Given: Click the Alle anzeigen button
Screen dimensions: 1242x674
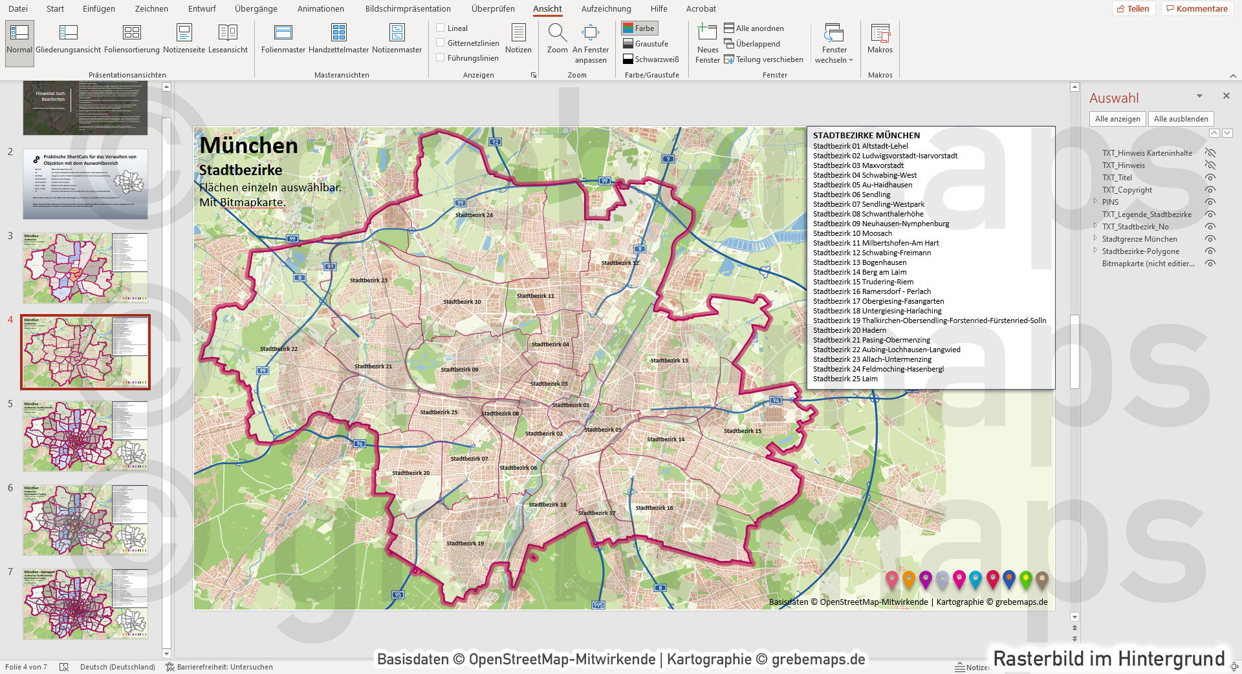Looking at the screenshot, I should pos(1117,118).
